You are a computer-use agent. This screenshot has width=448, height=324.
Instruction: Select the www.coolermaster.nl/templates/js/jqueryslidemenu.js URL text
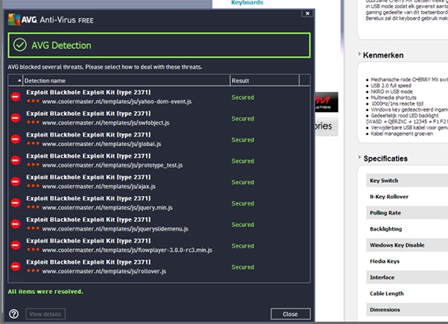tap(115, 229)
